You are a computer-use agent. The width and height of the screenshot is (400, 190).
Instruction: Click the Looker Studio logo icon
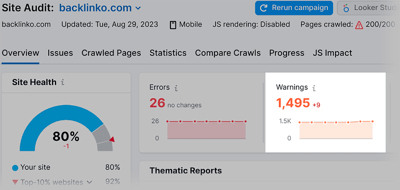pos(346,8)
